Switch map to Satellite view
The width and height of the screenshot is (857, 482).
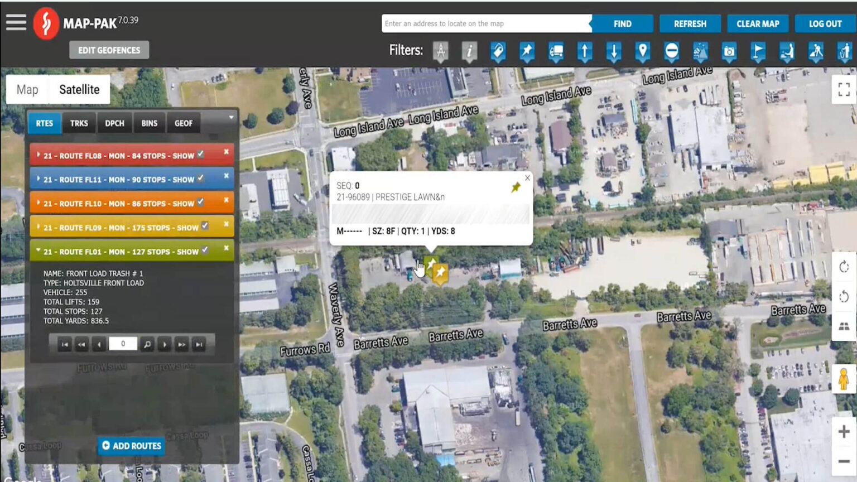coord(79,89)
